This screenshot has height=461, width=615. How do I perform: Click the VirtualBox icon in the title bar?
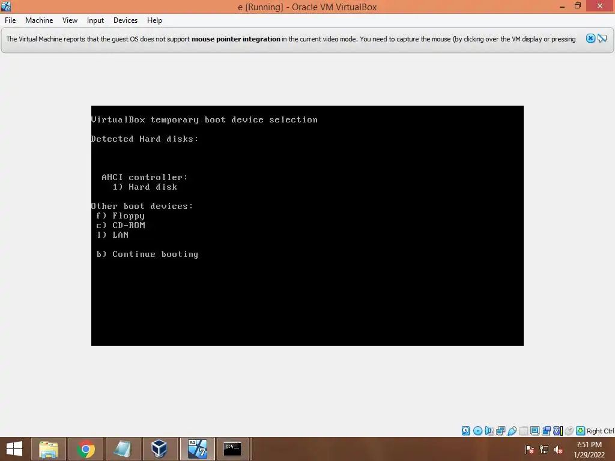[6, 6]
